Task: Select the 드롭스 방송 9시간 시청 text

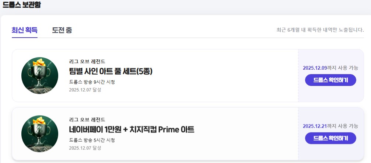Action: pyautogui.click(x=92, y=82)
